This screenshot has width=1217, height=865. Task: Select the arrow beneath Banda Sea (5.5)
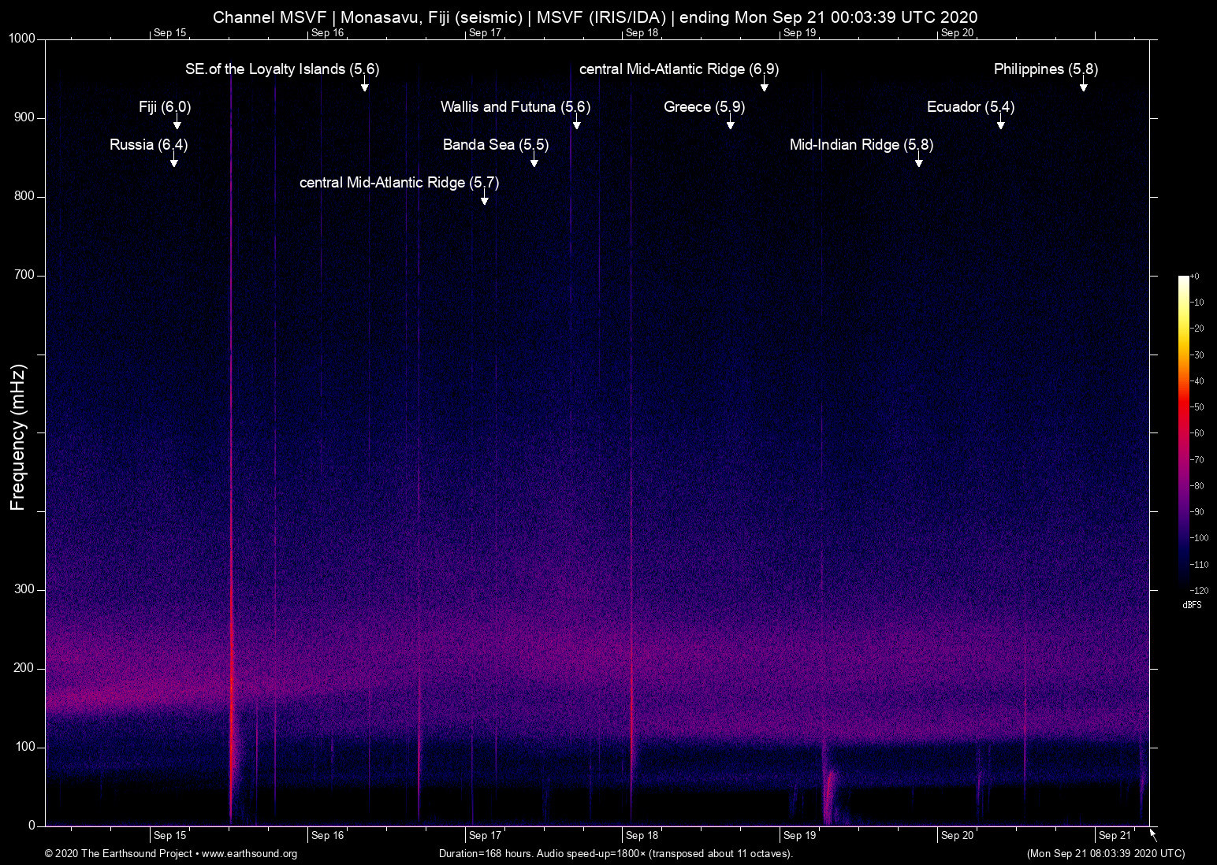tap(534, 161)
